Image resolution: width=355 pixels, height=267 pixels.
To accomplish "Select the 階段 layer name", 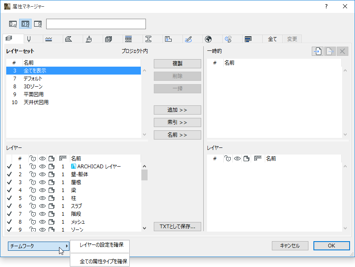I will 76,214.
